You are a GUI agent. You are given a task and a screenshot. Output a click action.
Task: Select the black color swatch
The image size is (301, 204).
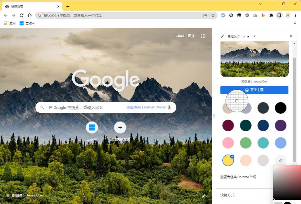click(x=281, y=108)
